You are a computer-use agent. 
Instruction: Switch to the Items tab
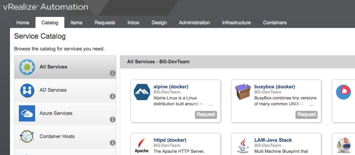tap(76, 23)
